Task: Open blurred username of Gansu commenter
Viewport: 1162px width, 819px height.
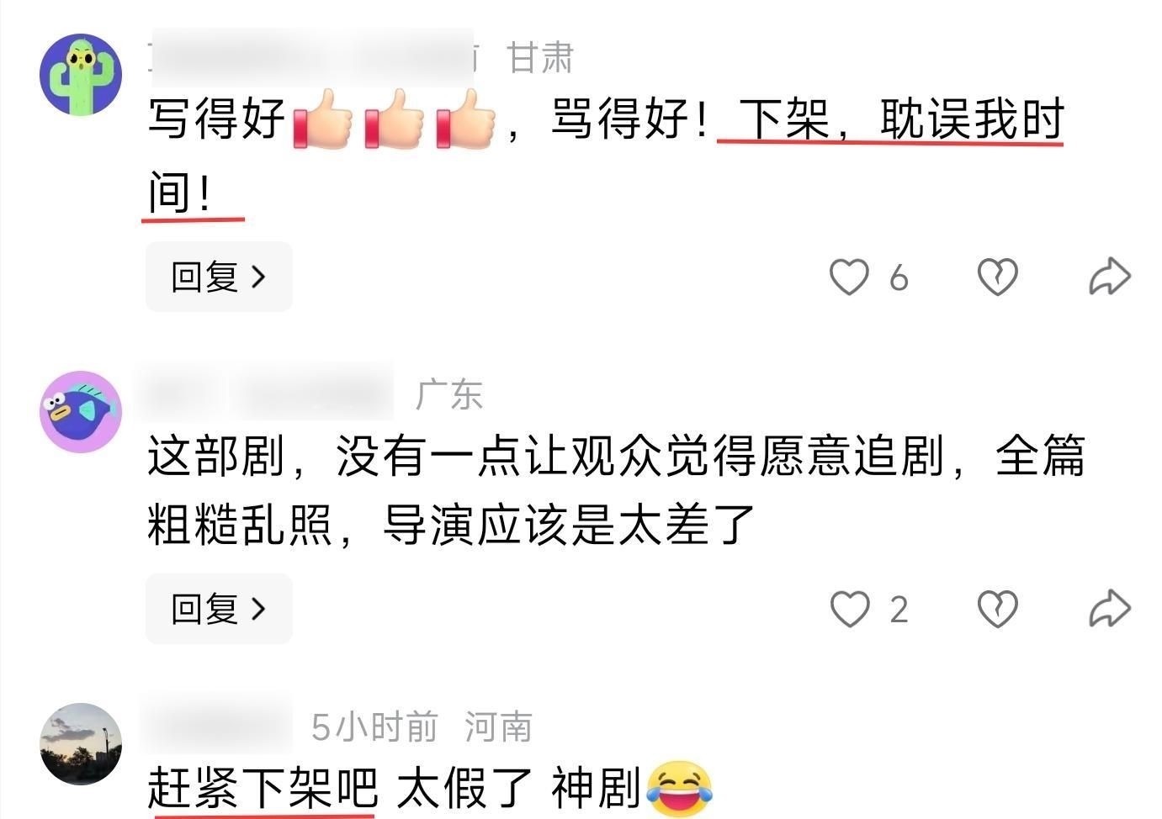Action: (x=313, y=57)
